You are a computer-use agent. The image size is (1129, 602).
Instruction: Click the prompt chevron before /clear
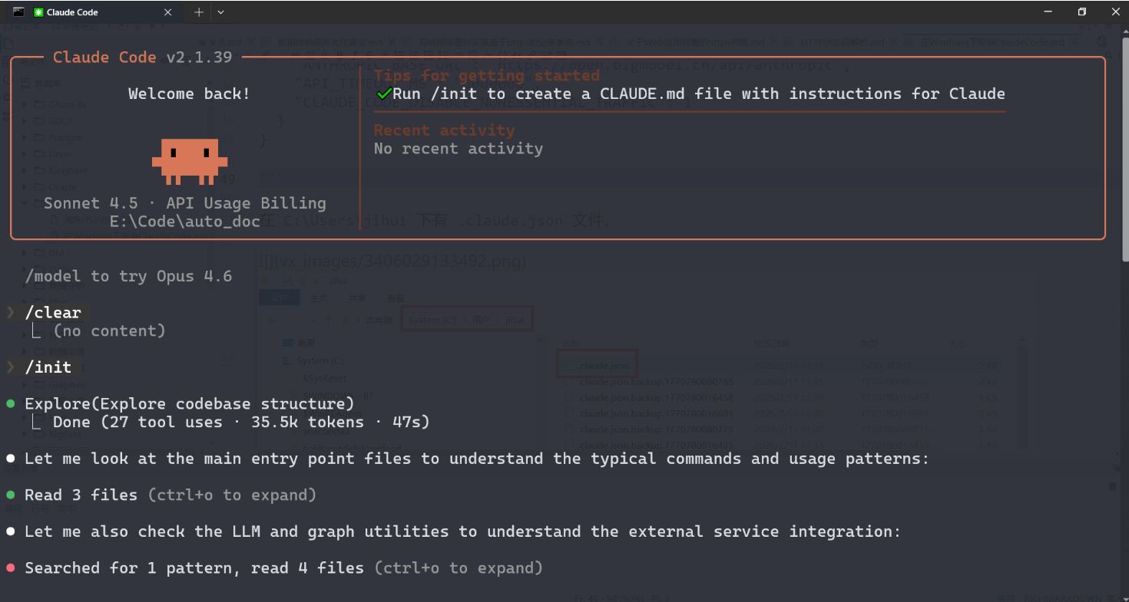point(10,312)
